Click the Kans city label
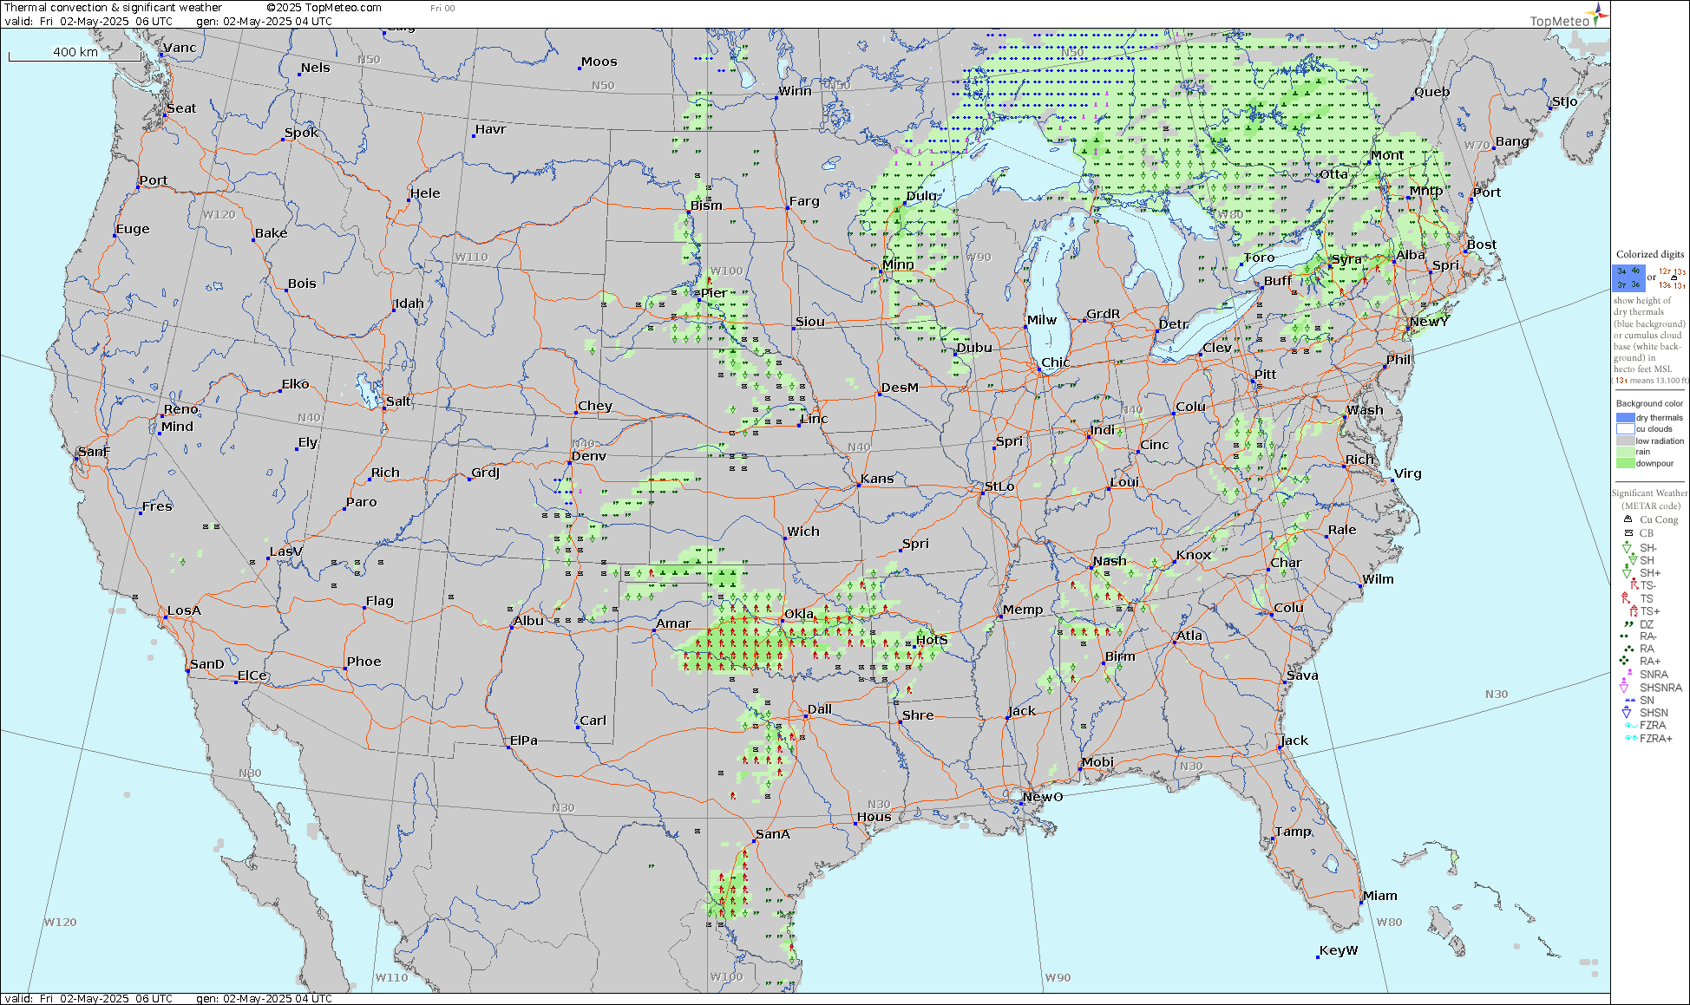 coord(877,478)
